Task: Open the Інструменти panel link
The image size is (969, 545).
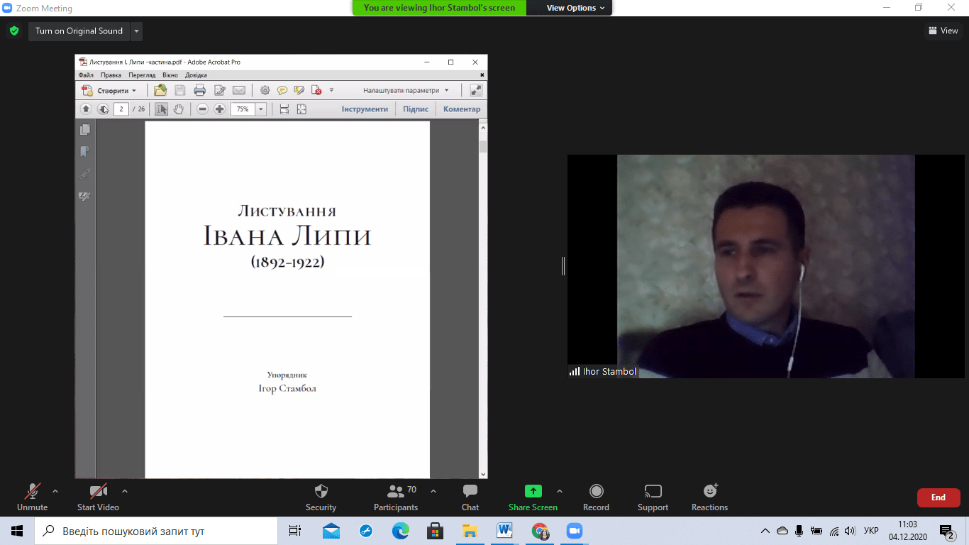Action: coord(365,109)
